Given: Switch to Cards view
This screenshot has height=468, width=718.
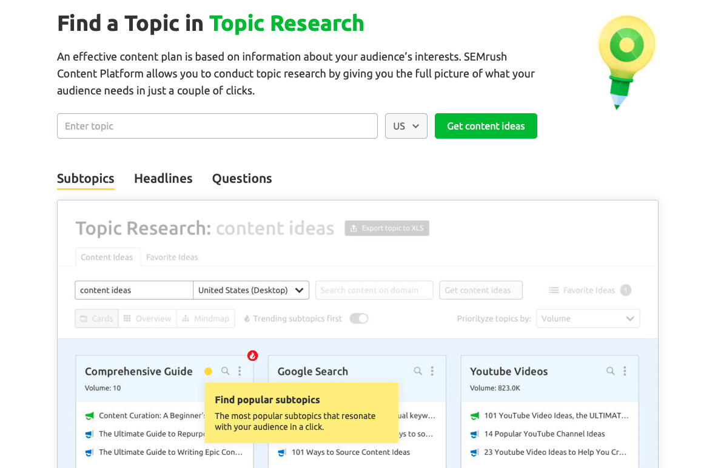Looking at the screenshot, I should pyautogui.click(x=96, y=318).
